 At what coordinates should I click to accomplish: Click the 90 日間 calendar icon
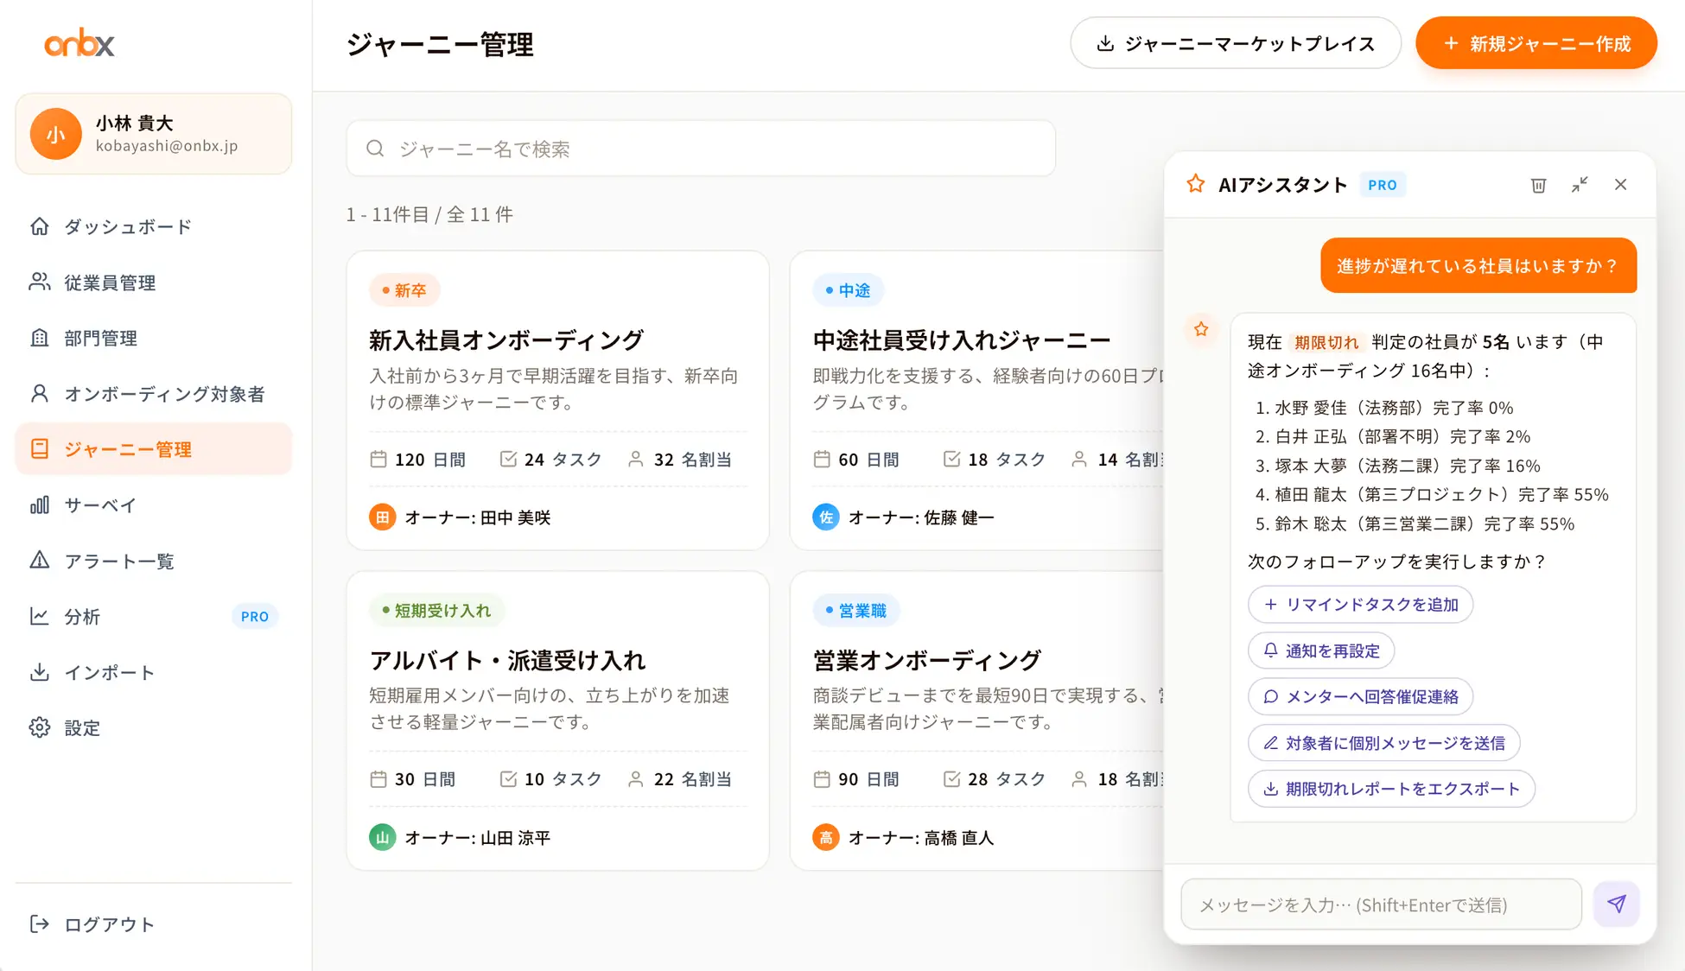822,779
